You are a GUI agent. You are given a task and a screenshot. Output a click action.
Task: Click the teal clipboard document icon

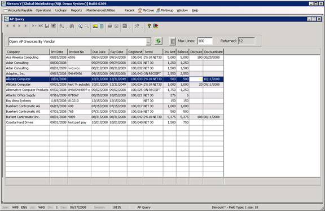point(102,26)
